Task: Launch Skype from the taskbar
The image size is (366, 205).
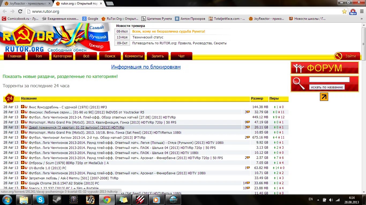Action: [40, 200]
